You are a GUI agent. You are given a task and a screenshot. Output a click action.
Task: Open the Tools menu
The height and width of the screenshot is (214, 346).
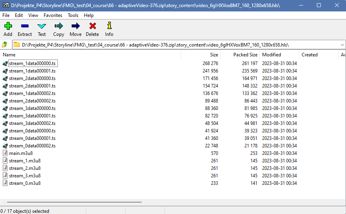tap(73, 15)
